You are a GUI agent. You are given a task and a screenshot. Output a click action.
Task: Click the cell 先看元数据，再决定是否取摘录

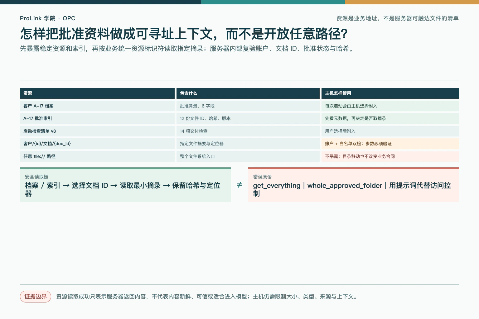(x=390, y=118)
